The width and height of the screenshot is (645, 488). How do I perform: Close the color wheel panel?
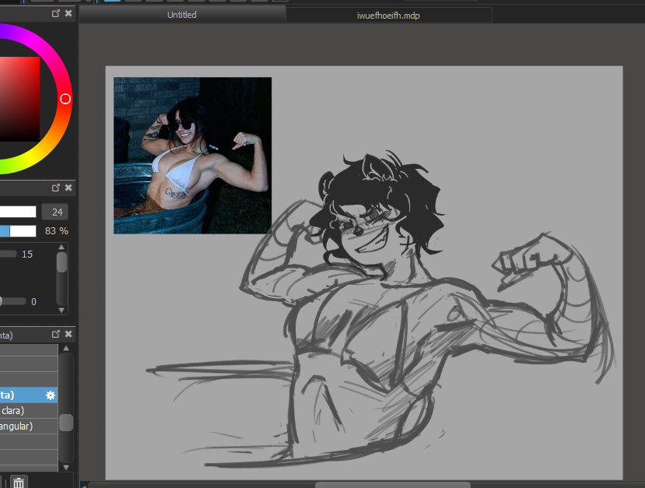(x=68, y=13)
